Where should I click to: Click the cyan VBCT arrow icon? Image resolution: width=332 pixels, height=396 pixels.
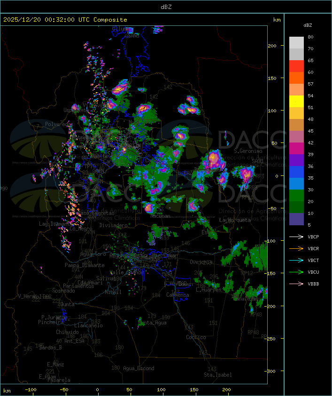[296, 261]
